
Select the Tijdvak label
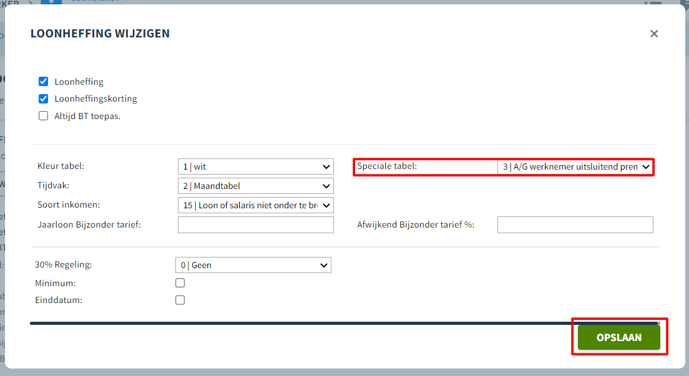pos(53,185)
